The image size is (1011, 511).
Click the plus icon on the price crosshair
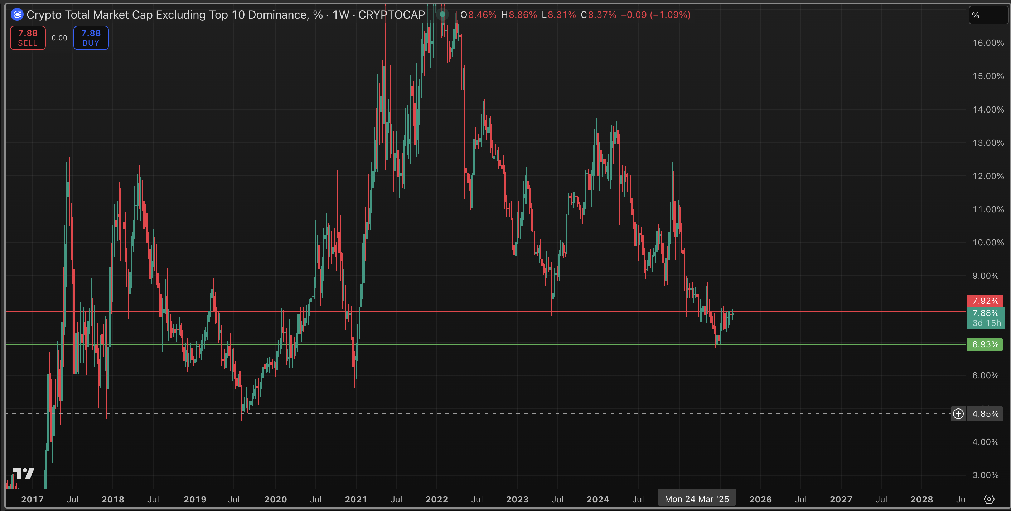958,414
